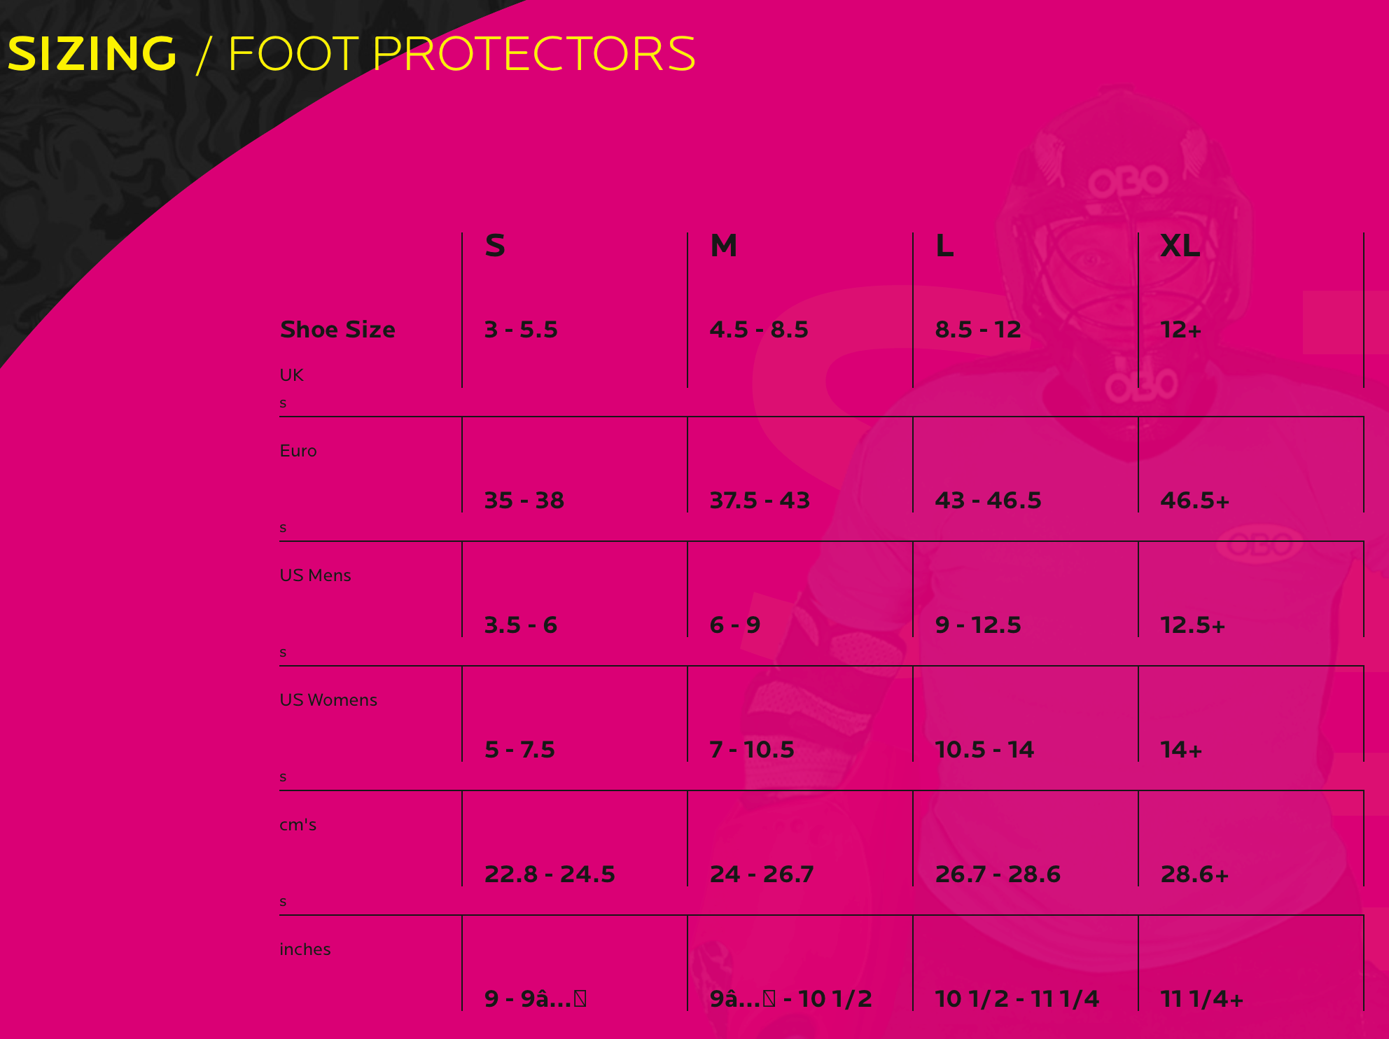Click the US Womens row label

(x=328, y=700)
